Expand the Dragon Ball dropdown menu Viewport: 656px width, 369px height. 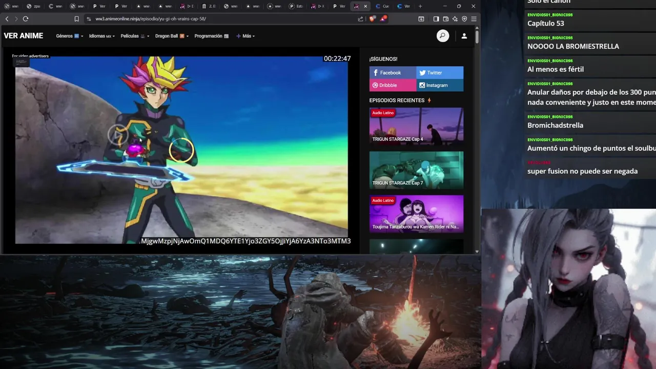point(172,36)
